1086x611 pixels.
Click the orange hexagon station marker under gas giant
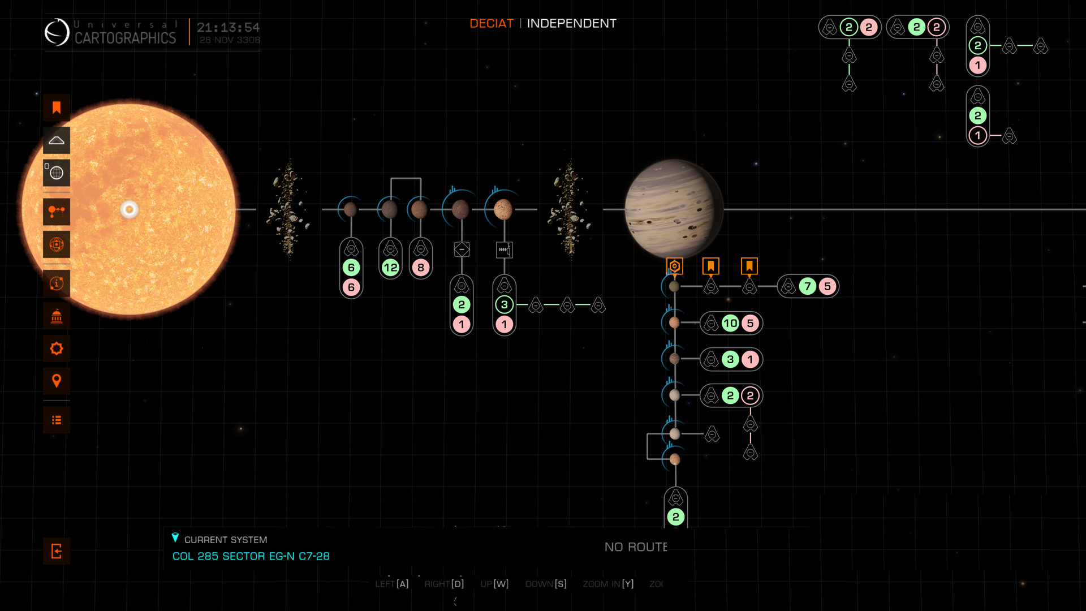[x=675, y=266]
